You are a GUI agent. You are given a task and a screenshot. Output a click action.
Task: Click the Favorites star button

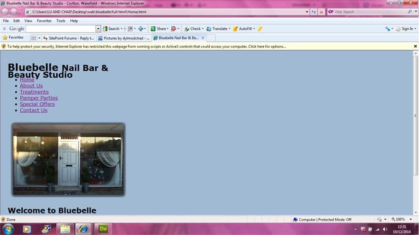pyautogui.click(x=13, y=38)
